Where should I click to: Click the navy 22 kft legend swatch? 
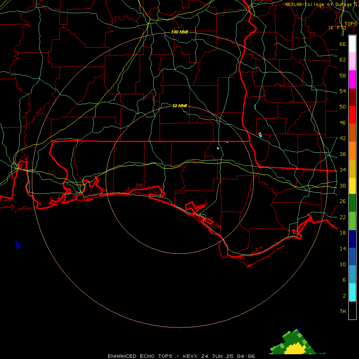352,239
